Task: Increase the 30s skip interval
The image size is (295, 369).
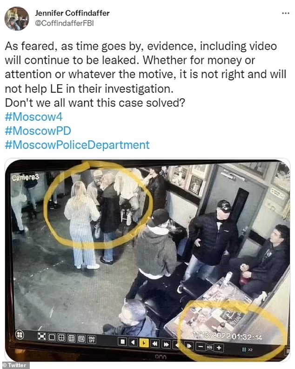Action: click(219, 348)
